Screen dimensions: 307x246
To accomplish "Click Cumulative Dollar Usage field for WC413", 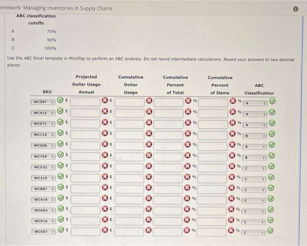I will (x=129, y=113).
